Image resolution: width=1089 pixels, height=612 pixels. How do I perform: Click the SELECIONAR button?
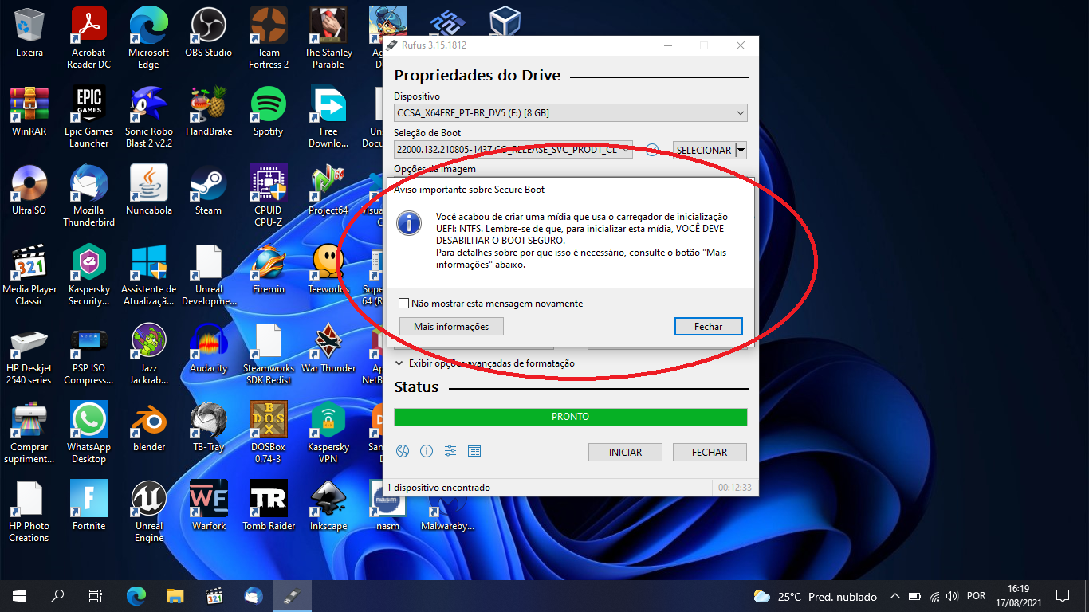tap(704, 150)
